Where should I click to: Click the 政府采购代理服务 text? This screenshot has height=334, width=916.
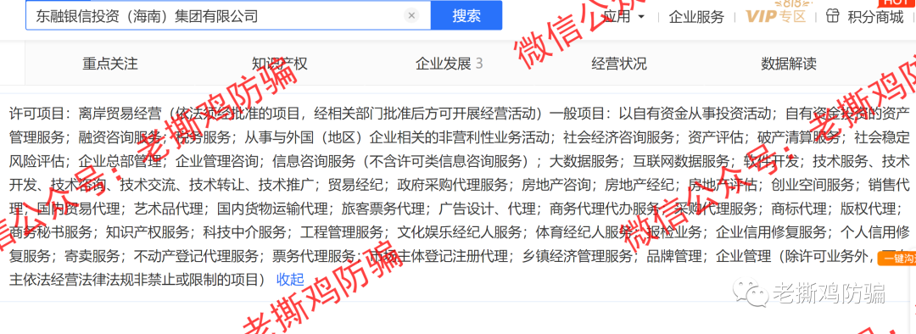452,186
